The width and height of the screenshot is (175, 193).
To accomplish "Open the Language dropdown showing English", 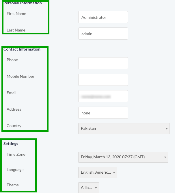I will tap(98, 172).
